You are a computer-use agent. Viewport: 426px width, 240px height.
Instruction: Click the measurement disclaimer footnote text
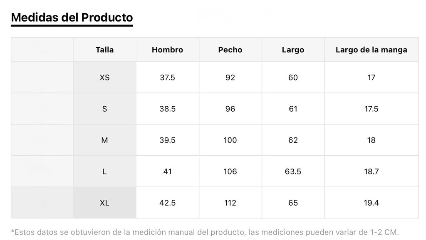(x=205, y=233)
